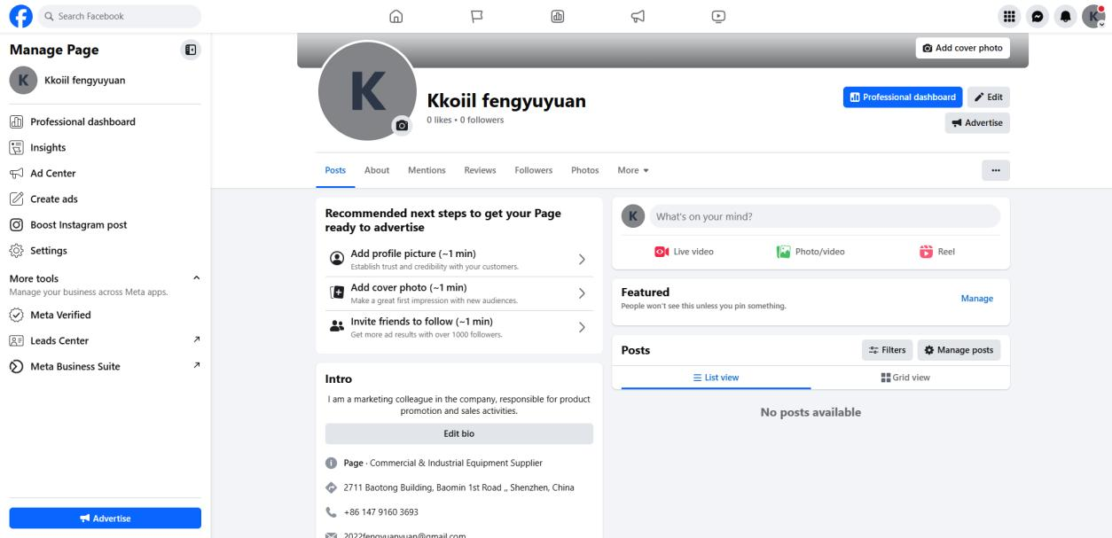This screenshot has height=538, width=1112.
Task: Open the Video play icon in top bar
Action: click(718, 16)
